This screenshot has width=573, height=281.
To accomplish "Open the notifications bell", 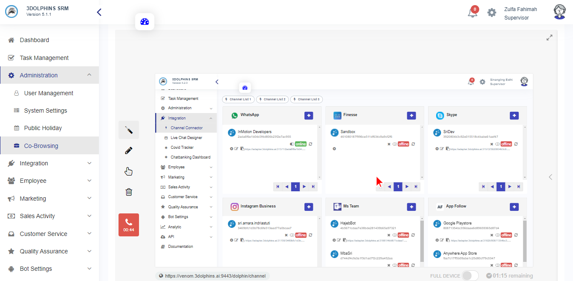I will 472,12.
